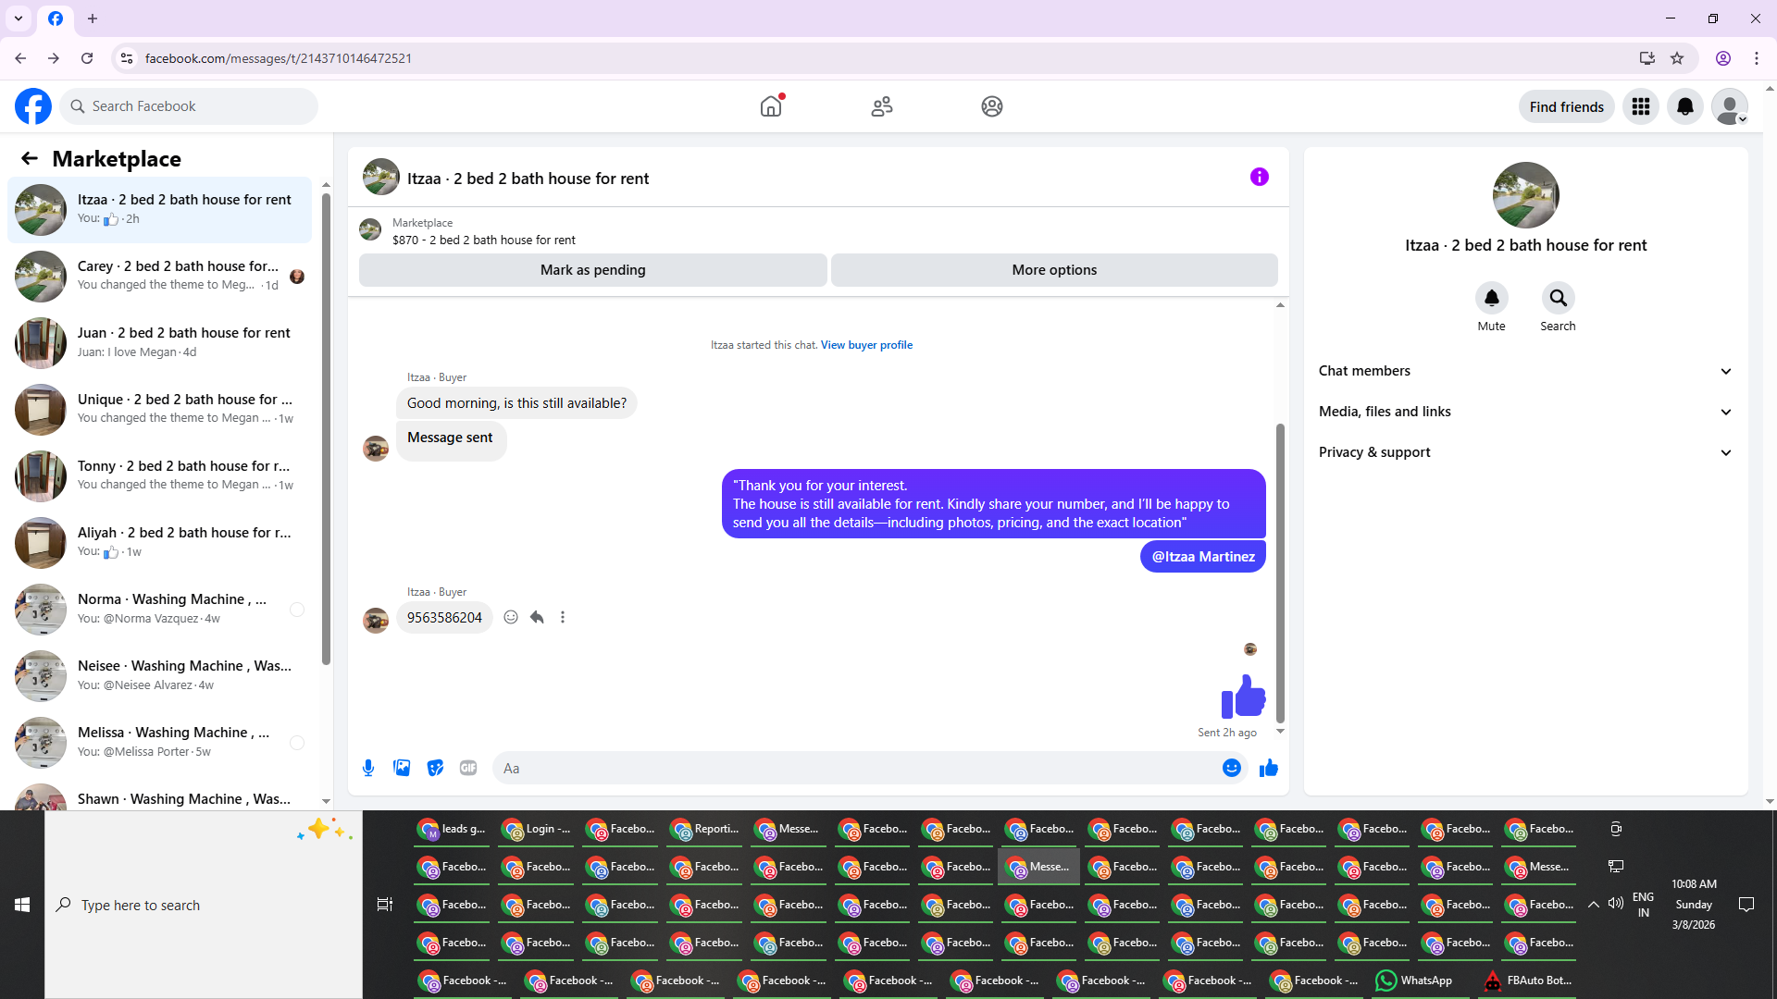Screen dimensions: 1777x999
Task: Open the View buyer profile link
Action: click(x=866, y=345)
